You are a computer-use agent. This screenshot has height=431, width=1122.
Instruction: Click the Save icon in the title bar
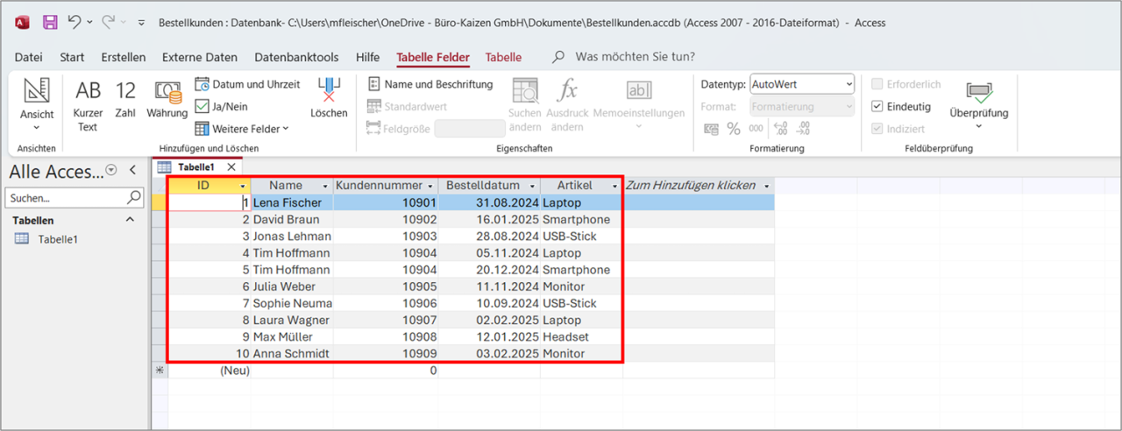pyautogui.click(x=51, y=21)
